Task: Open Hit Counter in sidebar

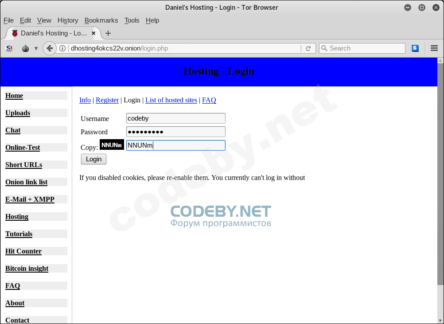Action: (x=23, y=251)
